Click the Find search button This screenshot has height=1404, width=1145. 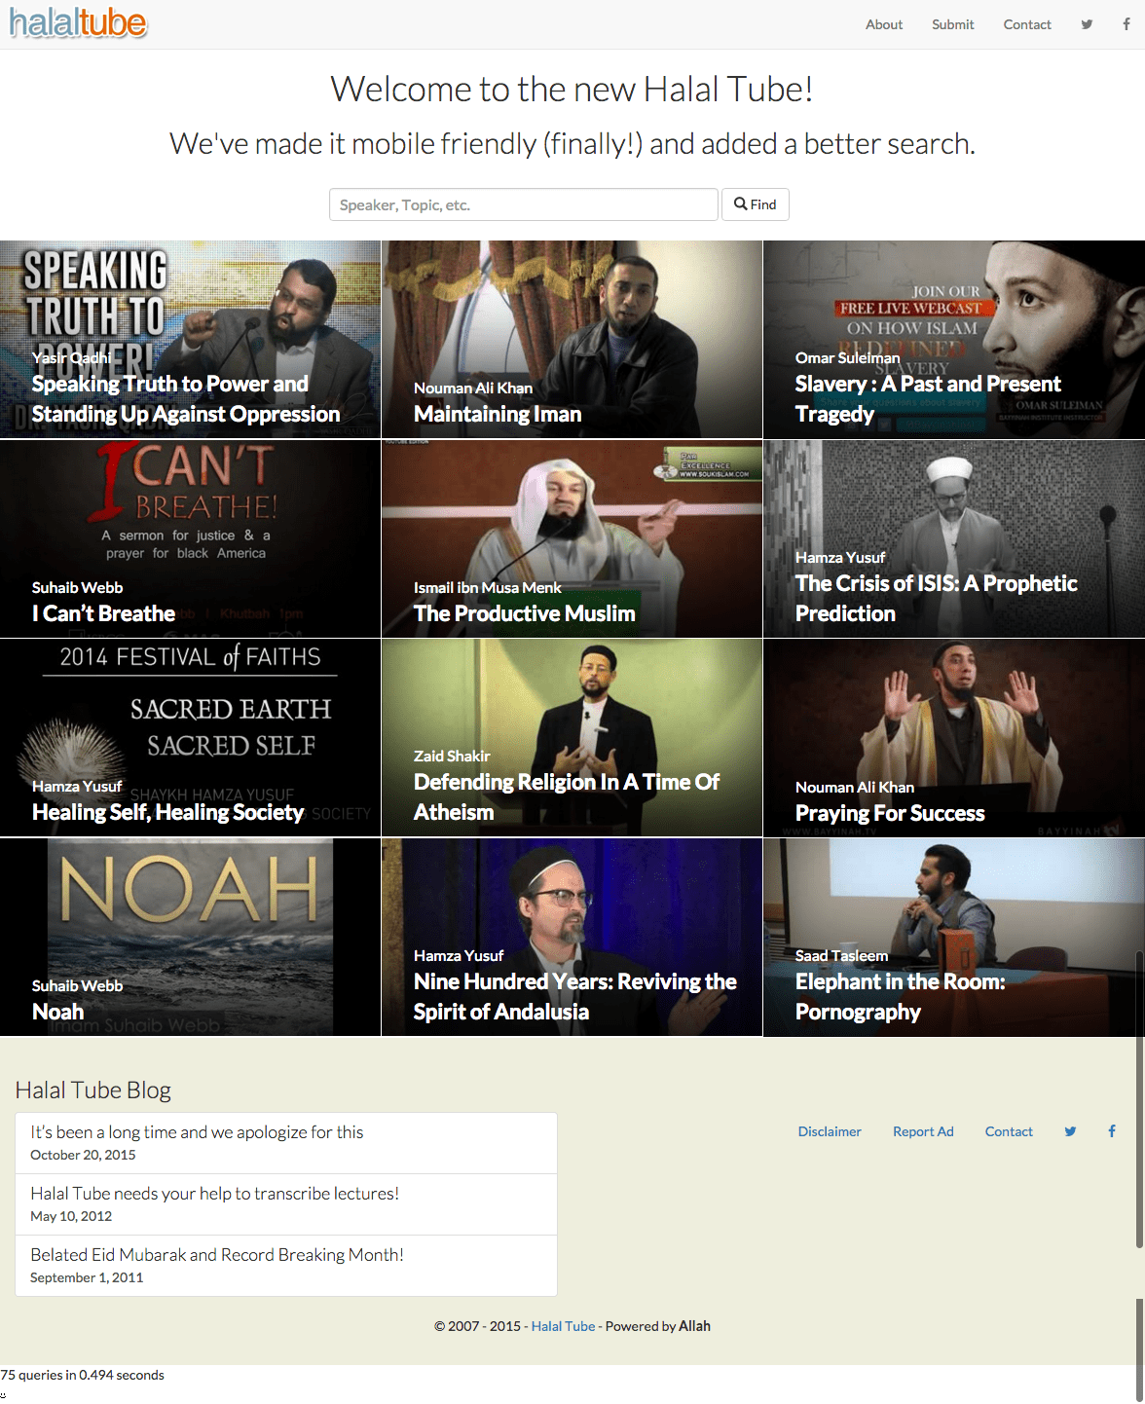(756, 204)
